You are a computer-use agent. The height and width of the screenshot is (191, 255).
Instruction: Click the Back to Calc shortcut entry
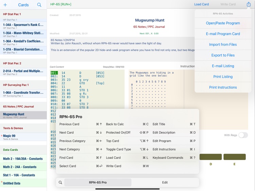128,124
